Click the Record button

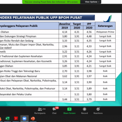pos(84,111)
